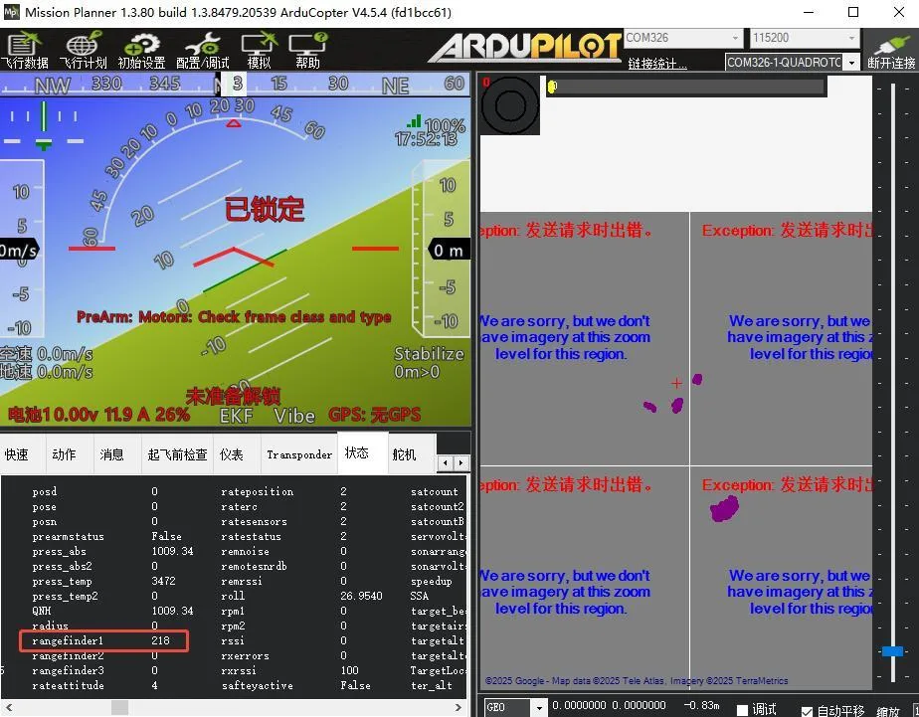This screenshot has height=717, width=919.
Task: Click the Vibe label on HUD
Action: click(x=294, y=416)
